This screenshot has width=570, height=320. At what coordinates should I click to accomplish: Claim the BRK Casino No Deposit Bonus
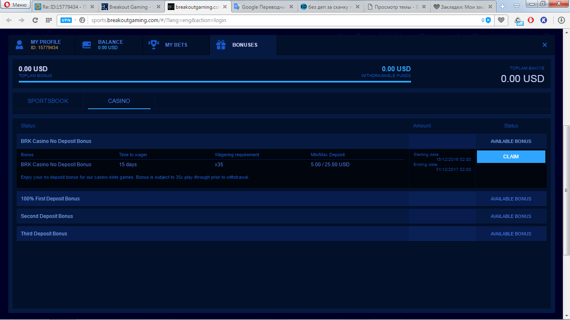tap(511, 157)
